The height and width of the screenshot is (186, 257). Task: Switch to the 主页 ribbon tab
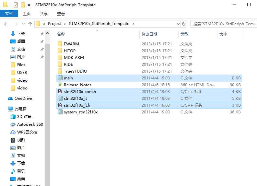(x=27, y=14)
